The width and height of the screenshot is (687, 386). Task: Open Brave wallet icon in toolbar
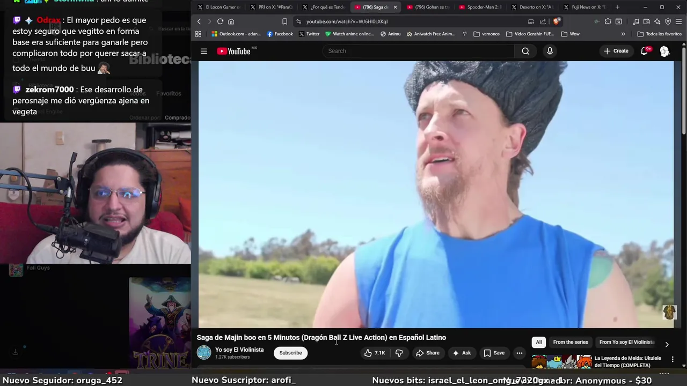click(646, 21)
